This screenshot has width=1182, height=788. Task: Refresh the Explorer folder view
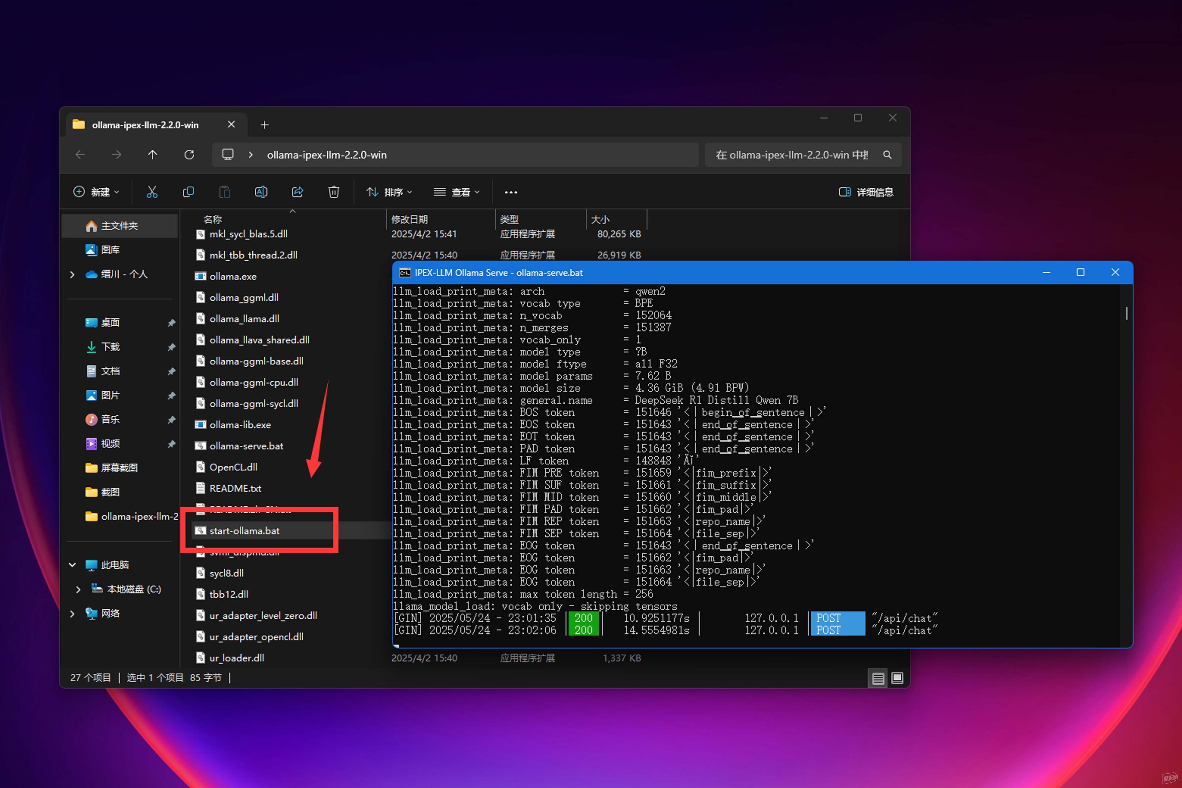tap(189, 155)
